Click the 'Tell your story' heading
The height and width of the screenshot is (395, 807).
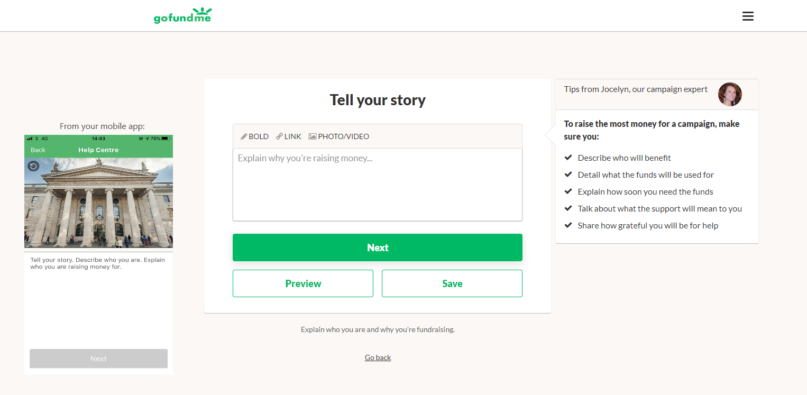pyautogui.click(x=378, y=100)
